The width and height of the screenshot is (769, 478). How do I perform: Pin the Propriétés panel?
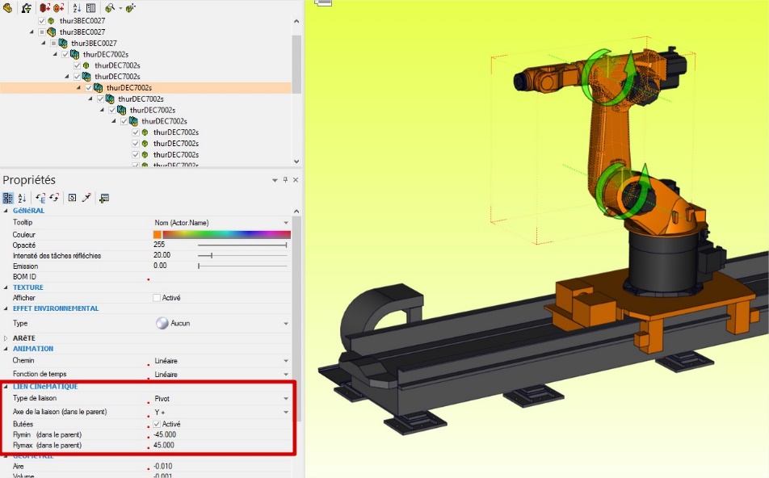(x=285, y=180)
